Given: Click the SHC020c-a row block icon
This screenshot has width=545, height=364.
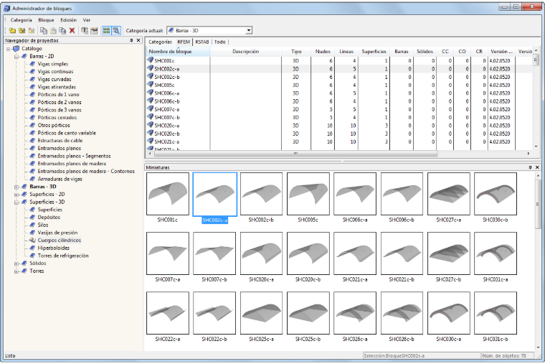Looking at the screenshot, I should pyautogui.click(x=150, y=125).
